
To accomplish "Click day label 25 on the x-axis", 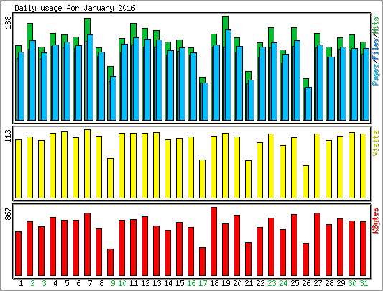I will [295, 283].
